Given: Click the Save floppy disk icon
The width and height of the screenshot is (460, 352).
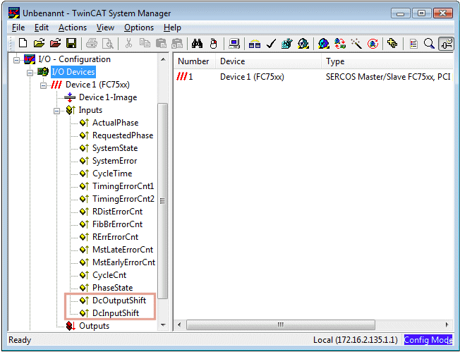Looking at the screenshot, I should [71, 44].
